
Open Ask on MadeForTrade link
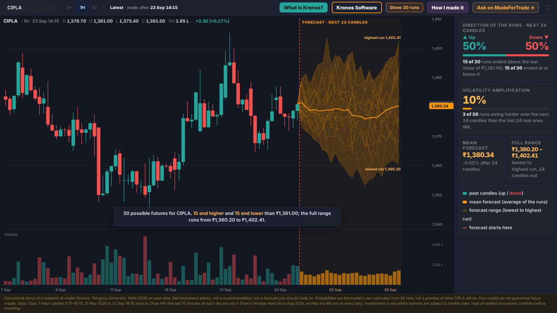click(505, 7)
